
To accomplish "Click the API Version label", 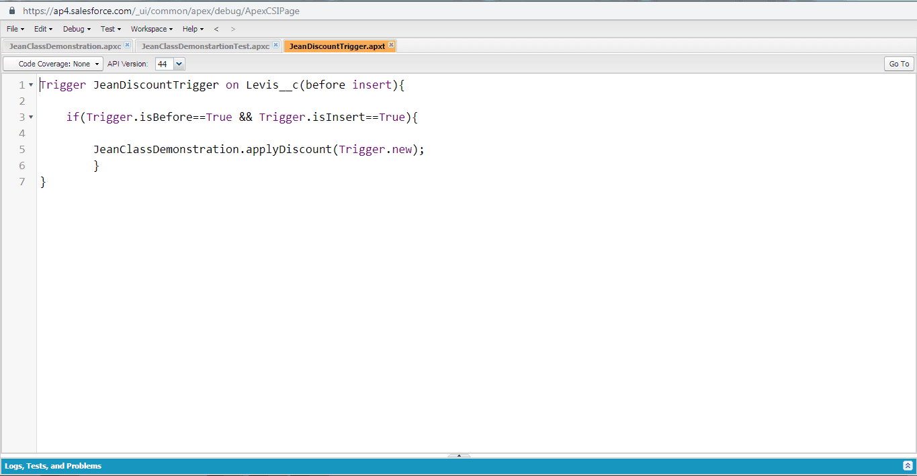I will coord(128,64).
